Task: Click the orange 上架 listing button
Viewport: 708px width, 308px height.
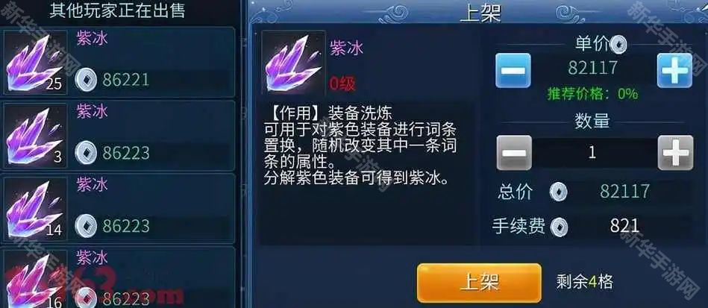Action: 479,283
